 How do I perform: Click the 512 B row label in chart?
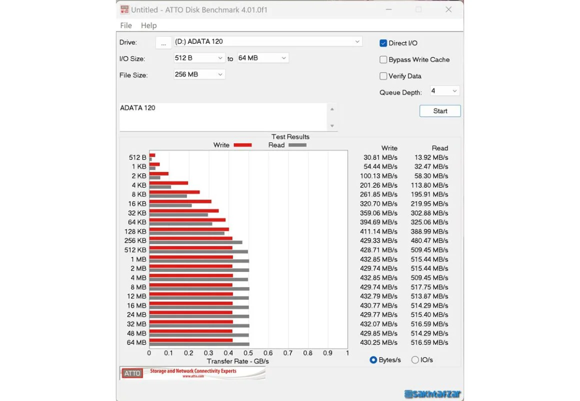(137, 157)
